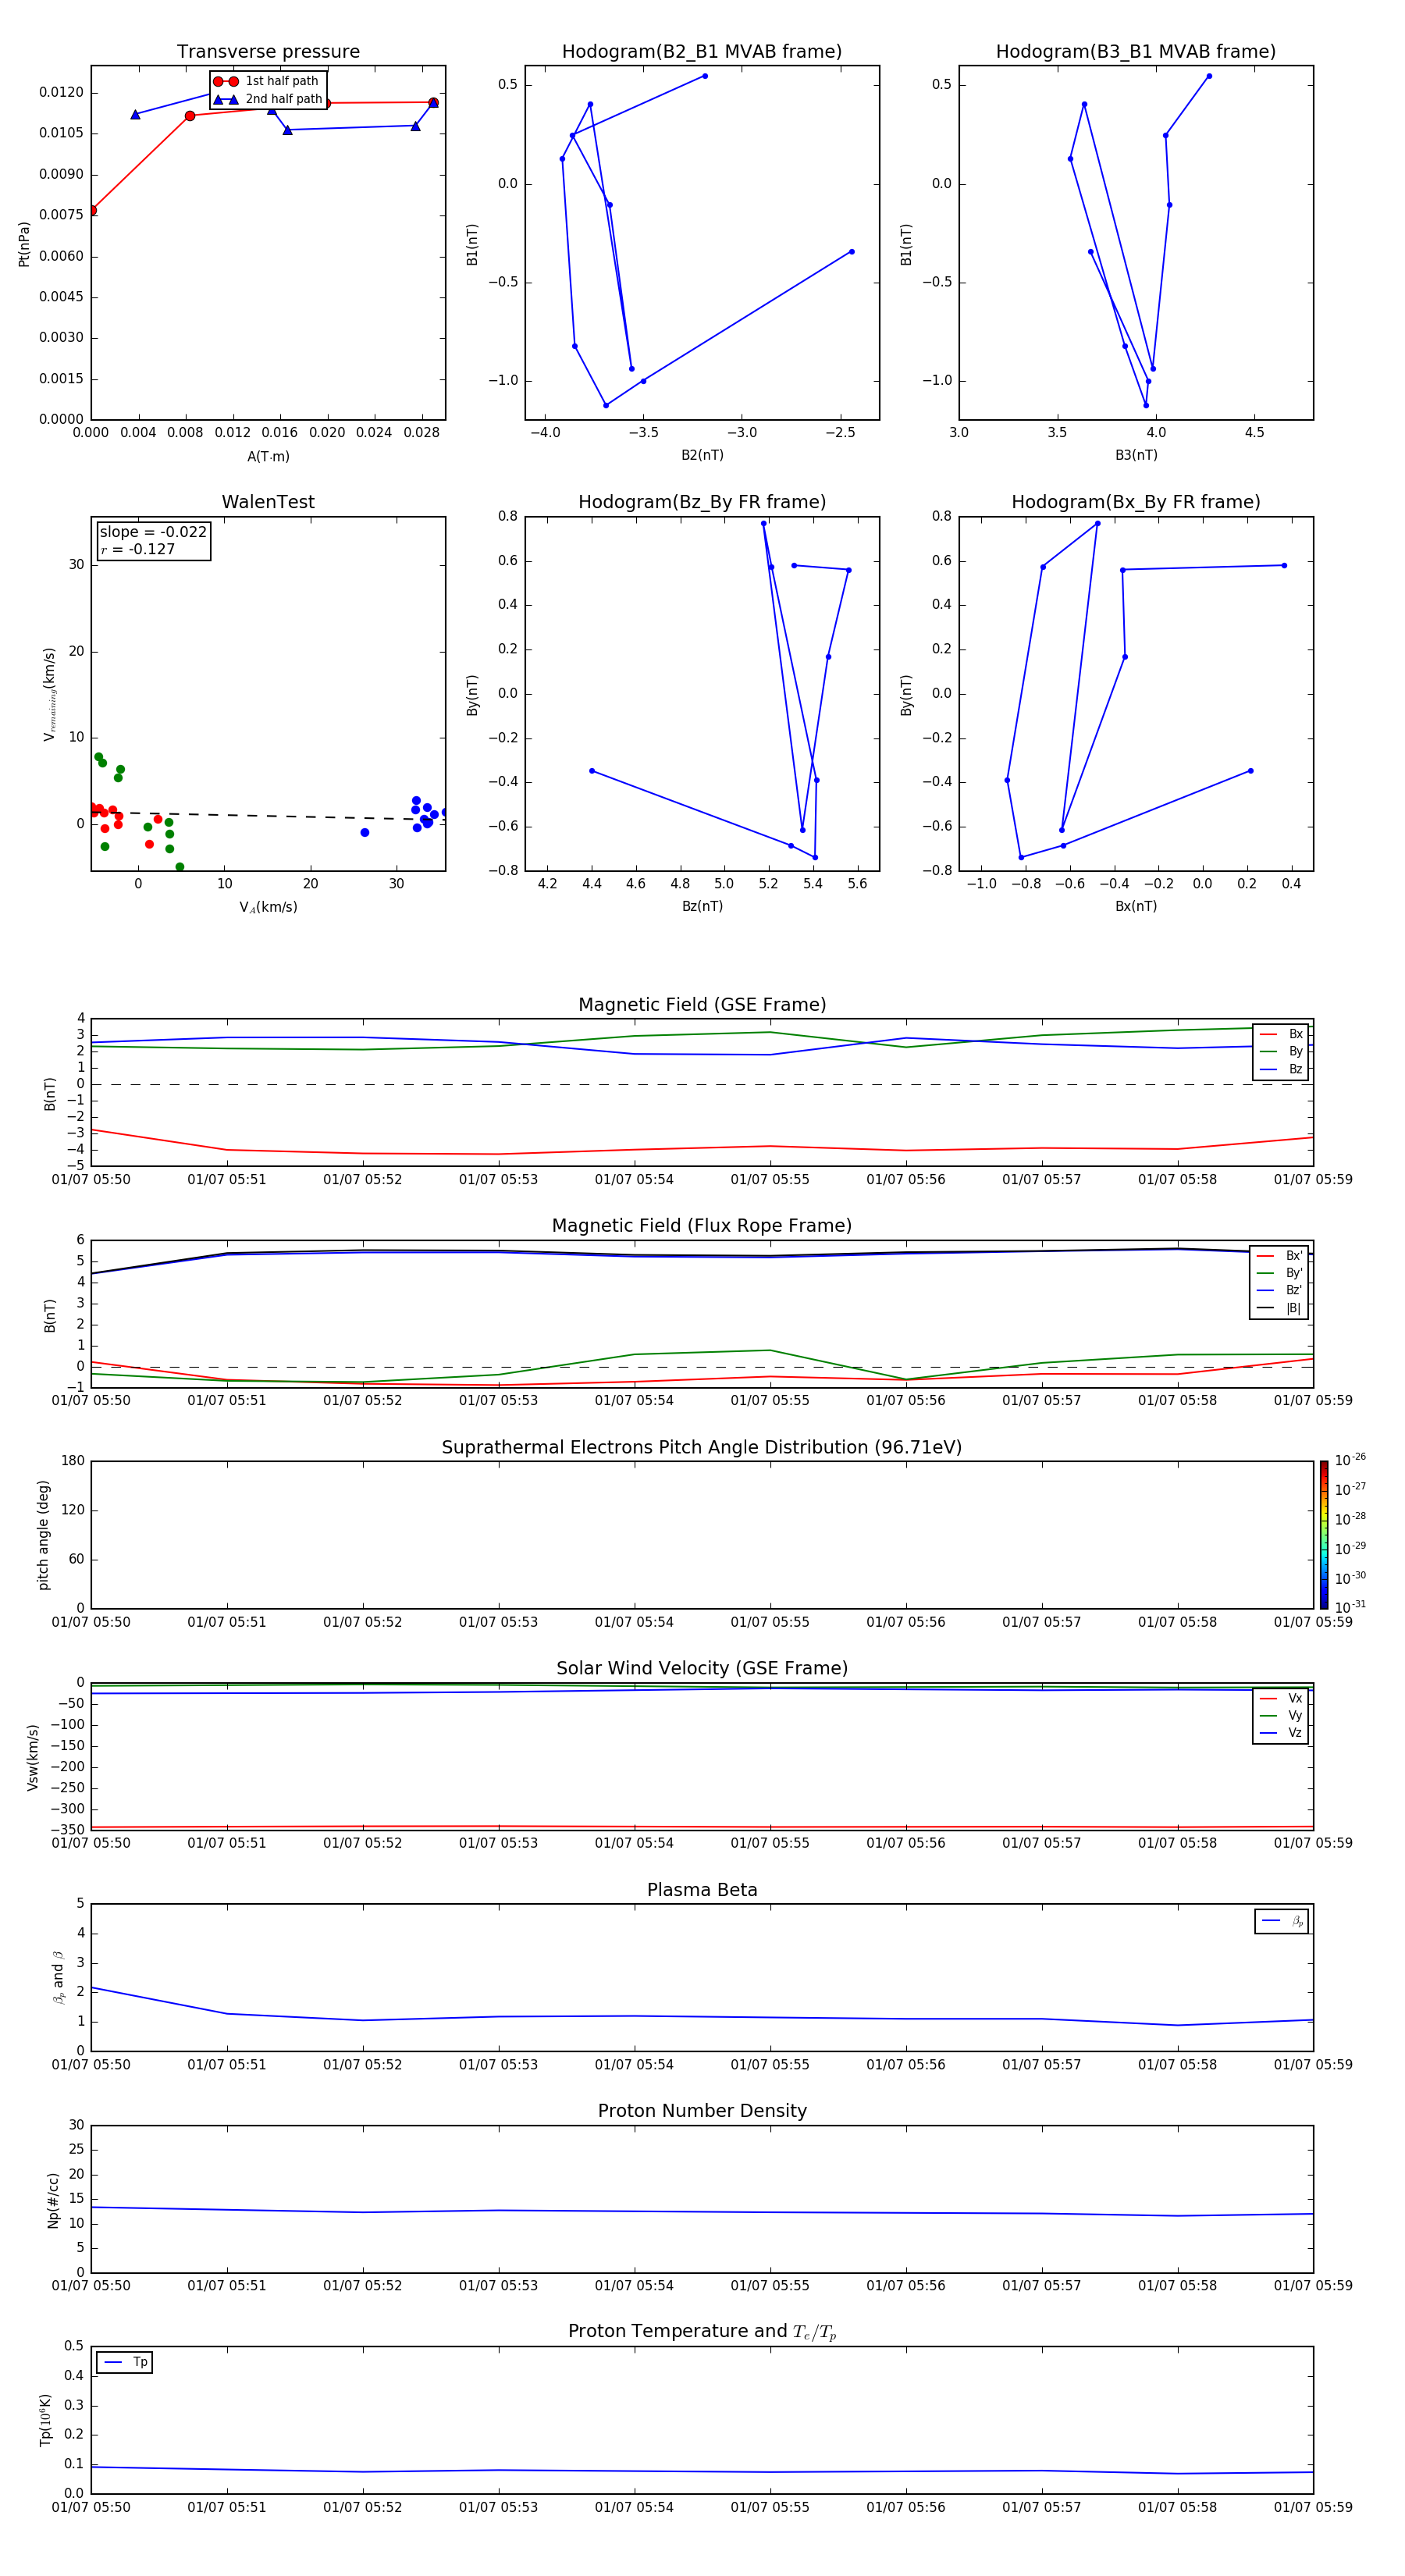Image resolution: width=1405 pixels, height=2576 pixels.
Task: Click the "Magnetic Field (Flux Rope Frame)" title
Action: [x=702, y=1226]
